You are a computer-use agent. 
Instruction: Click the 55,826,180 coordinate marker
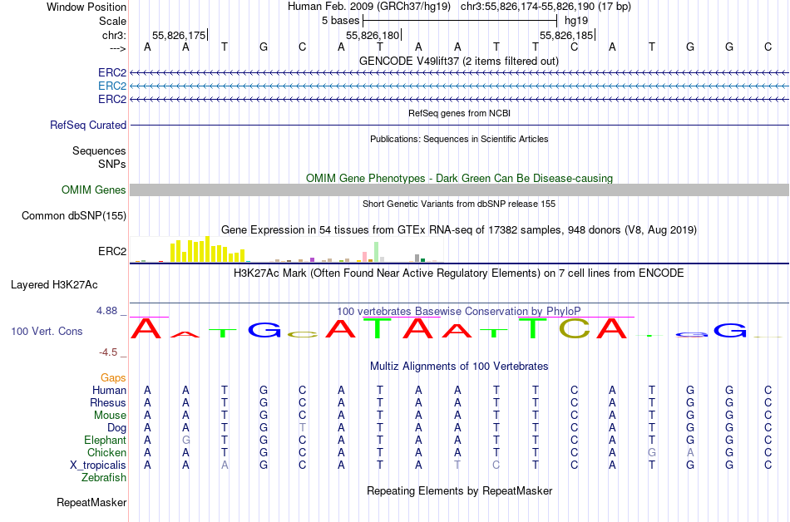[x=373, y=35]
